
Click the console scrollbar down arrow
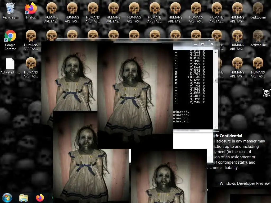(215, 127)
